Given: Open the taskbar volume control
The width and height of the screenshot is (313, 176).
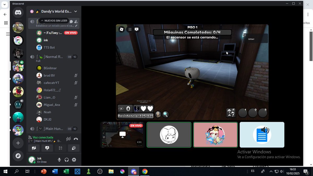Looking at the screenshot, I should coord(282,171).
